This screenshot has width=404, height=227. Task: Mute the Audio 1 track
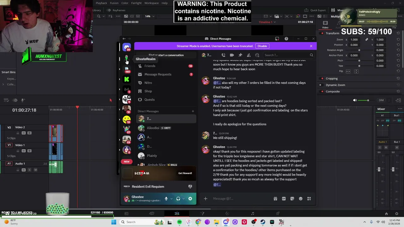[x=35, y=170]
